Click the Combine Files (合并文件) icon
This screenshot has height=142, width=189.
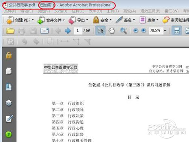(41, 20)
